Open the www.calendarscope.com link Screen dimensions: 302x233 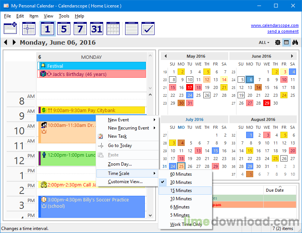[x=275, y=25]
